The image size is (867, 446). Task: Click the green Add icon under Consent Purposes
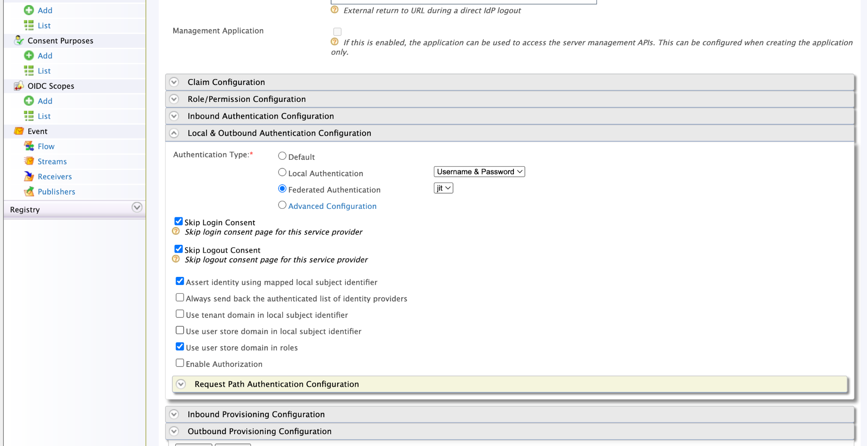pyautogui.click(x=29, y=55)
